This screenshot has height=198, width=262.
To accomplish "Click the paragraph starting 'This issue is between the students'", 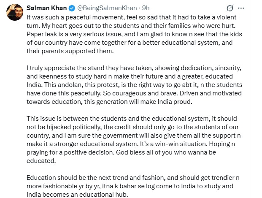I will [133, 140].
